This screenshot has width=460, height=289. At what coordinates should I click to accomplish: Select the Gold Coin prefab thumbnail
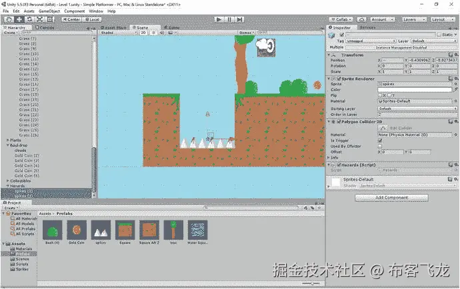pos(77,230)
